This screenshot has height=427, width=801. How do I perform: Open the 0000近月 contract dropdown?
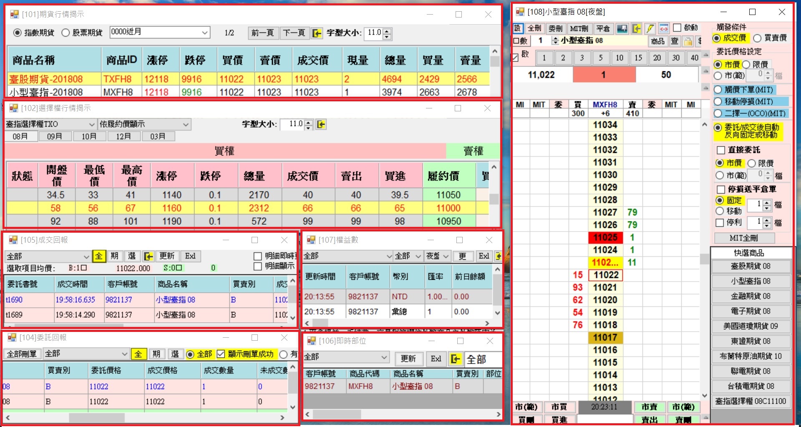205,32
